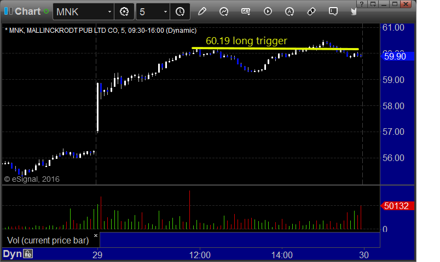Click the replay play button icon

(268, 11)
